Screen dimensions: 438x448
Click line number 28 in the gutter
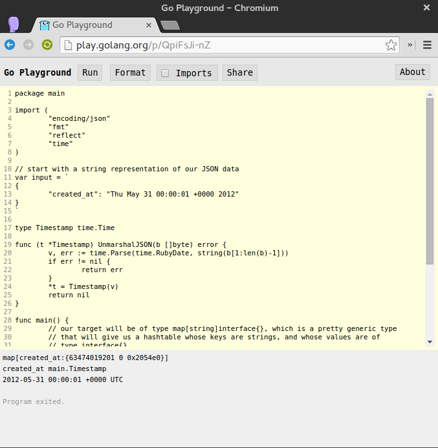(8, 320)
